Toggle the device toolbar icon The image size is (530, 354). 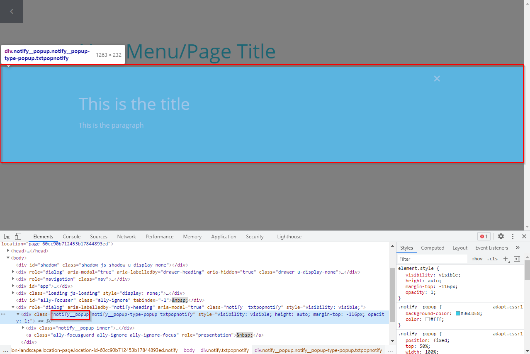coord(18,236)
